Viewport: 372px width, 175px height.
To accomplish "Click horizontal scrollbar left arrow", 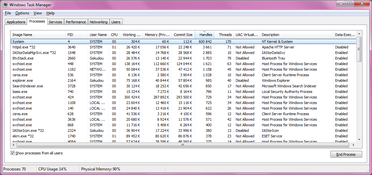I will 13,145.
